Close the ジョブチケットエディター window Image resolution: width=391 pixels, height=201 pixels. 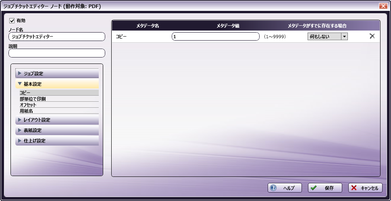[x=383, y=6]
